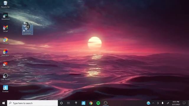The width and height of the screenshot is (189, 106).
Task: Select the YouTube desktop shortcut
Action: coord(5,65)
